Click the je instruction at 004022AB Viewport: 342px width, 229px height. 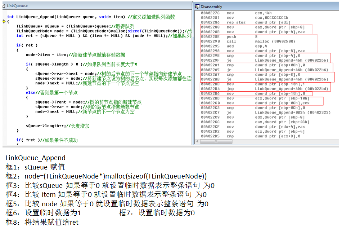(265, 79)
